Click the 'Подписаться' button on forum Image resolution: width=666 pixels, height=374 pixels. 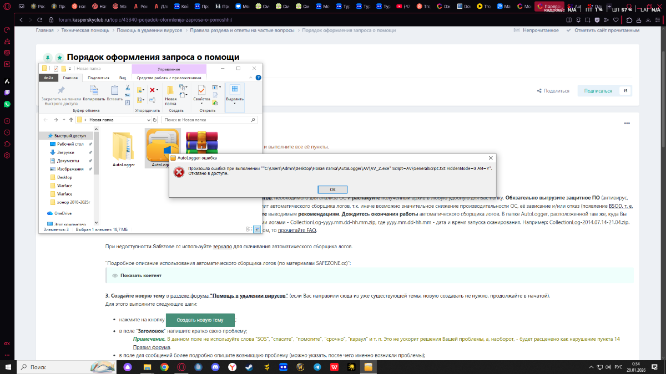598,91
